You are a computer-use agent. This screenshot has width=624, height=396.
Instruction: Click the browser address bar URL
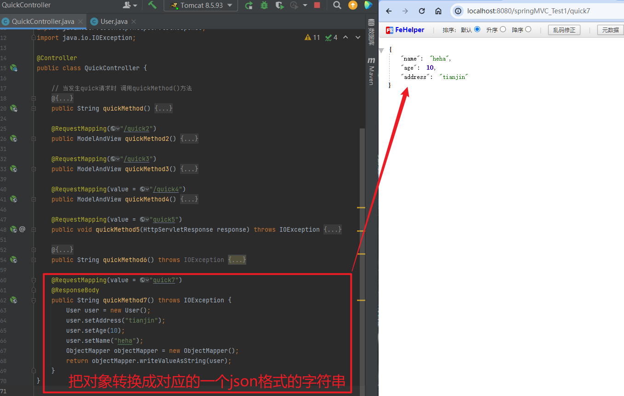click(528, 11)
